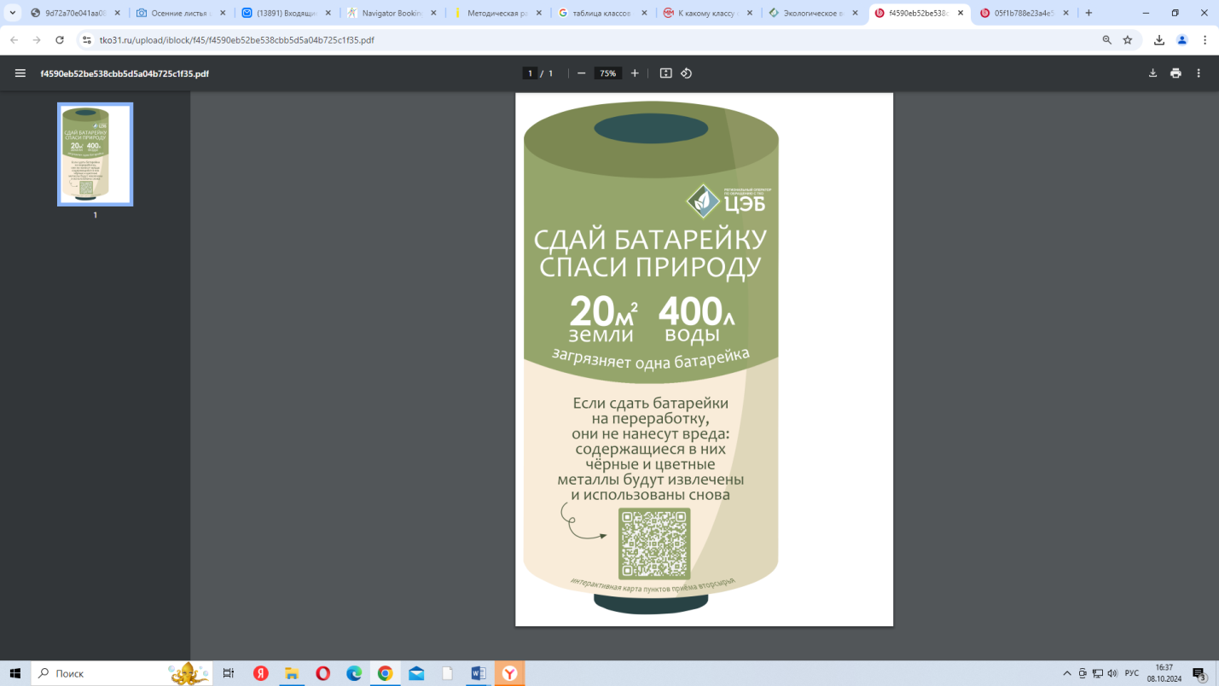This screenshot has height=686, width=1219.
Task: Open the browser zoom magnifier icon
Action: pos(1107,40)
